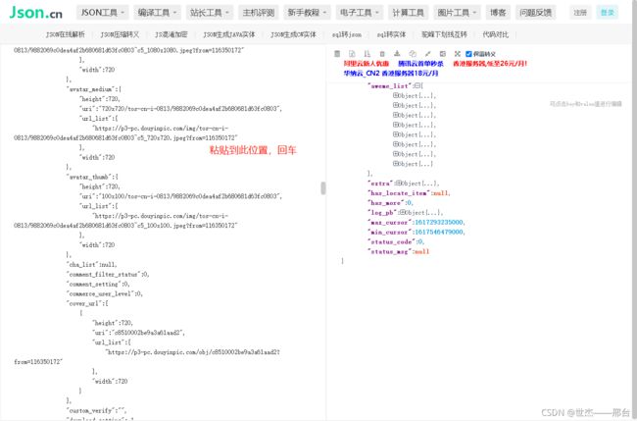Click the striped database-style icon in the result toolbar
Viewport: 637px width, 421px height.
(337, 54)
